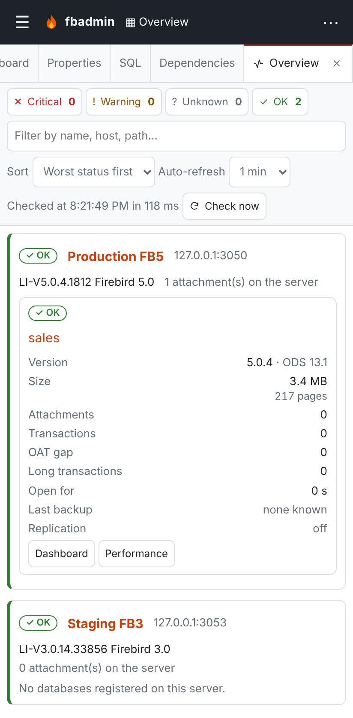Open the Sort dropdown
Viewport: 353px width, 718px height.
click(94, 172)
